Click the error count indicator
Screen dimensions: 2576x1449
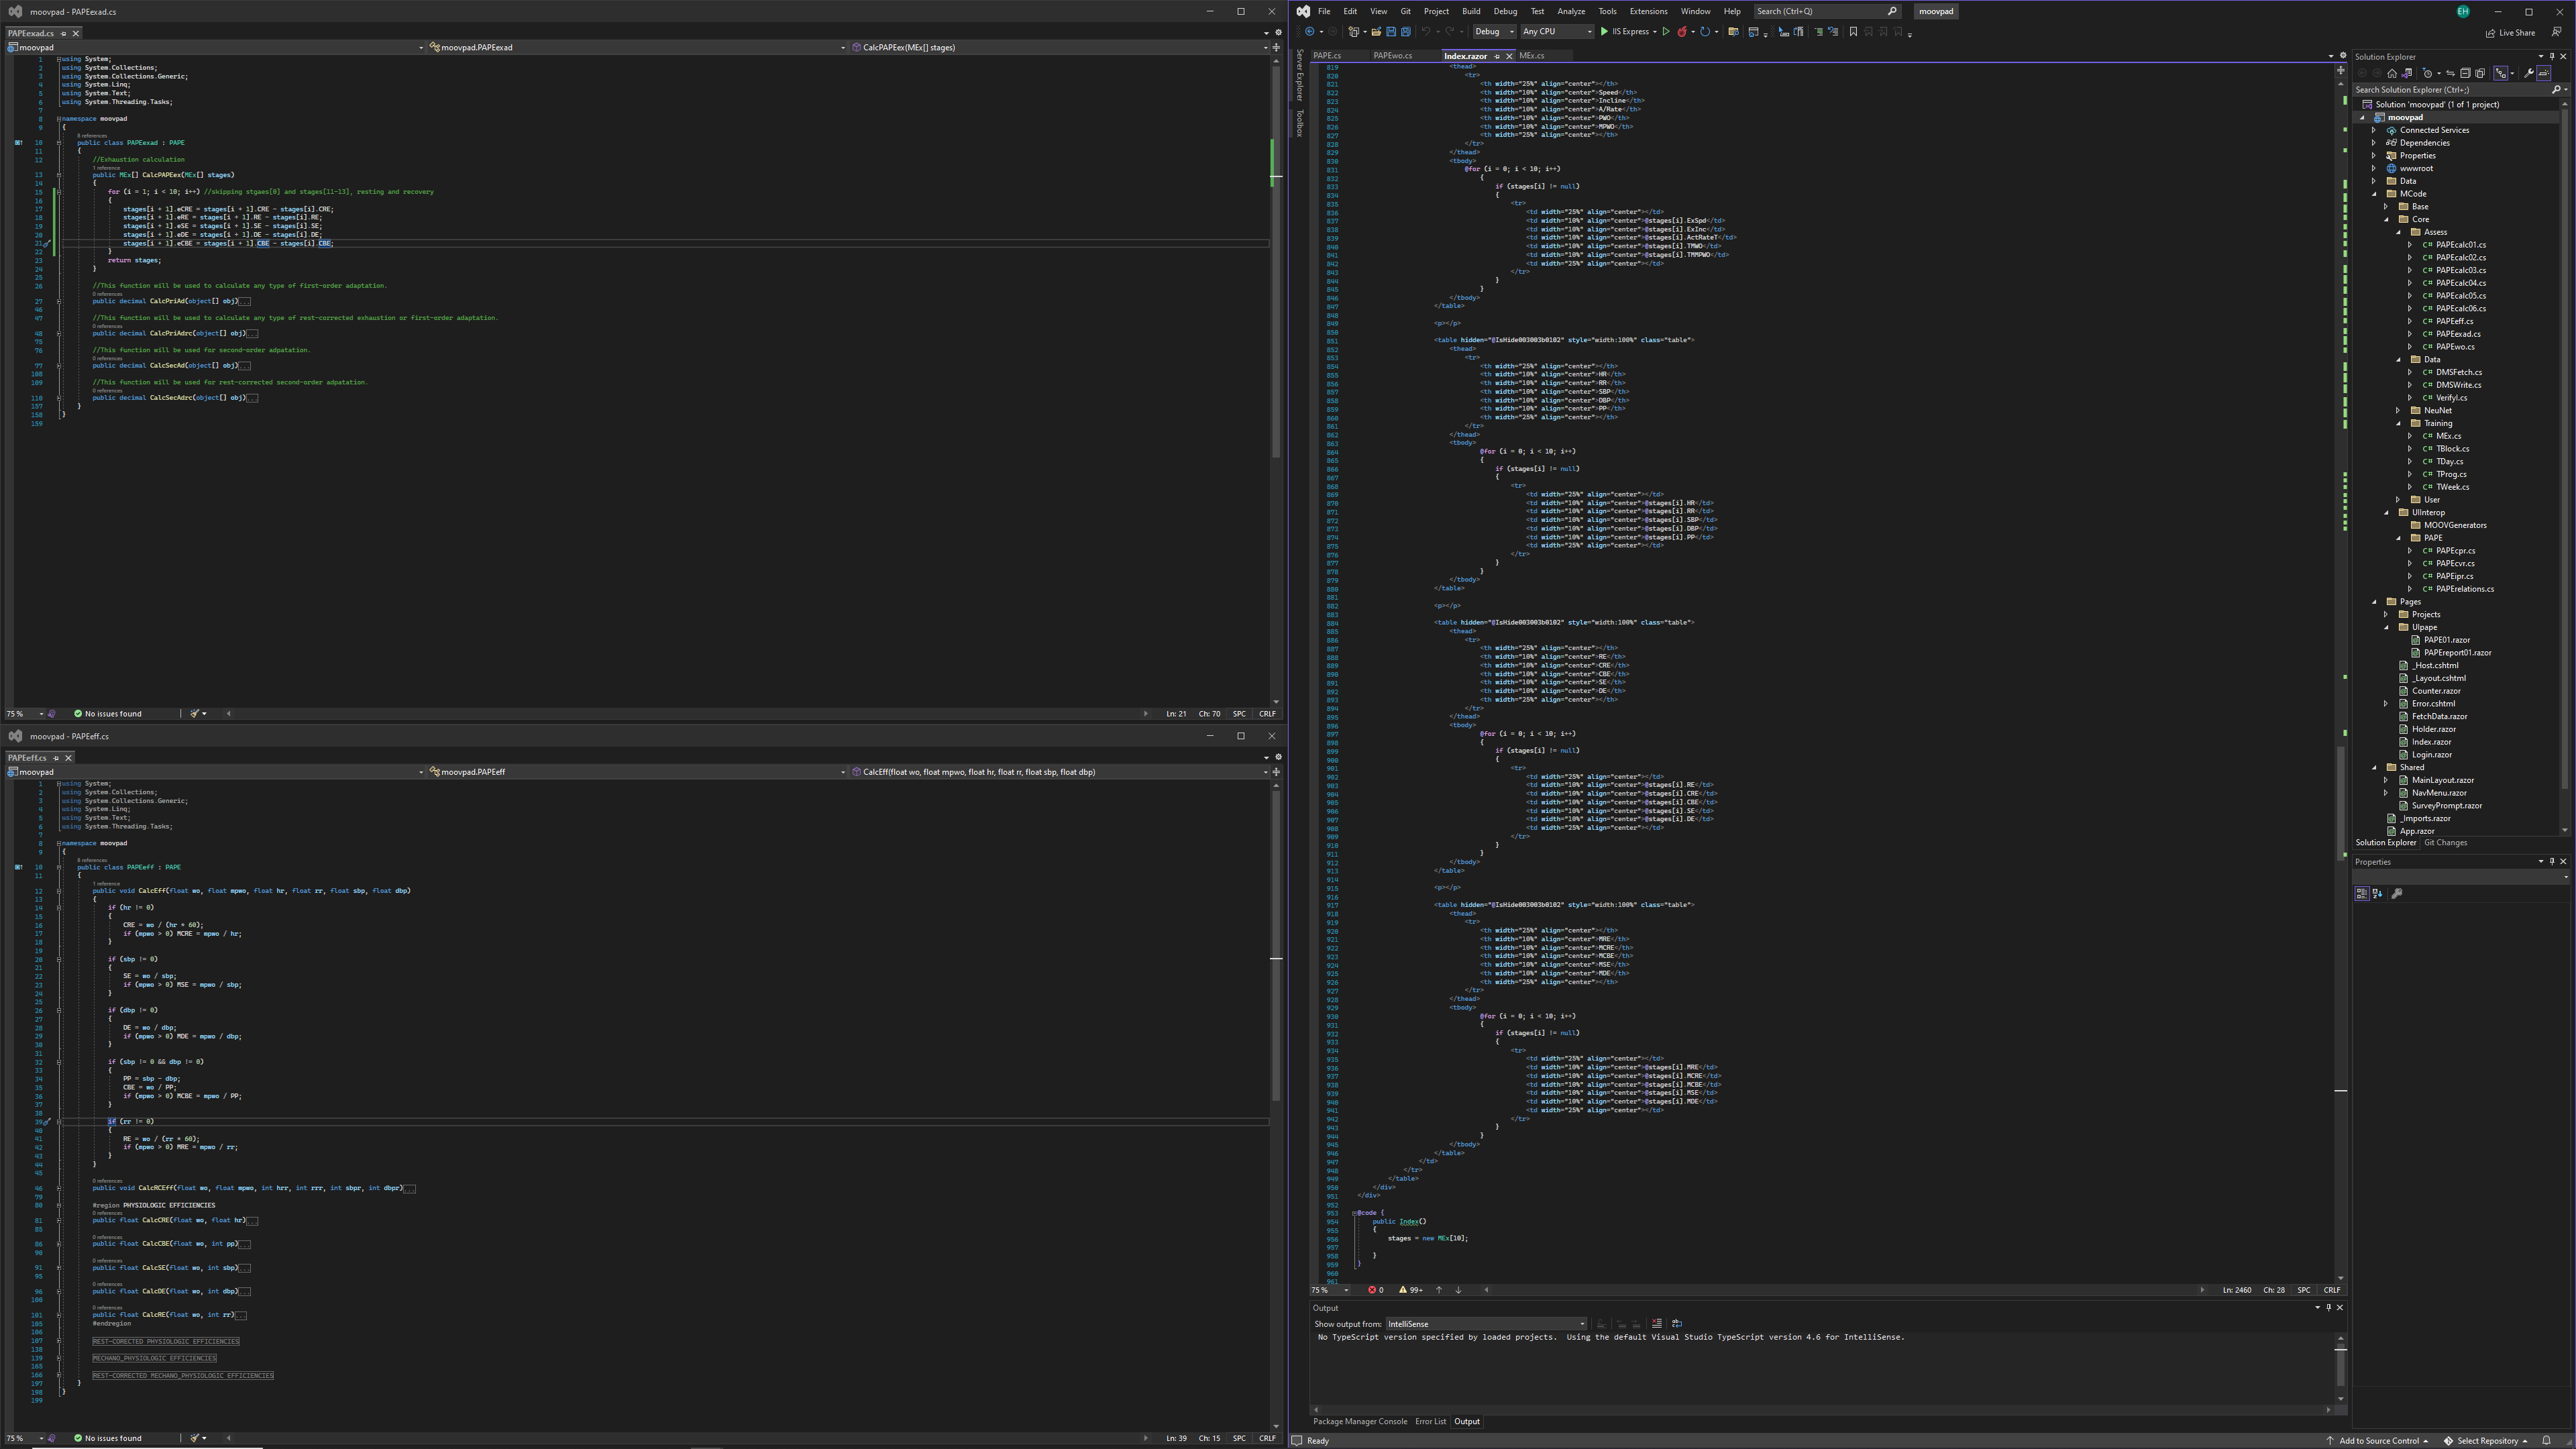point(1376,1290)
